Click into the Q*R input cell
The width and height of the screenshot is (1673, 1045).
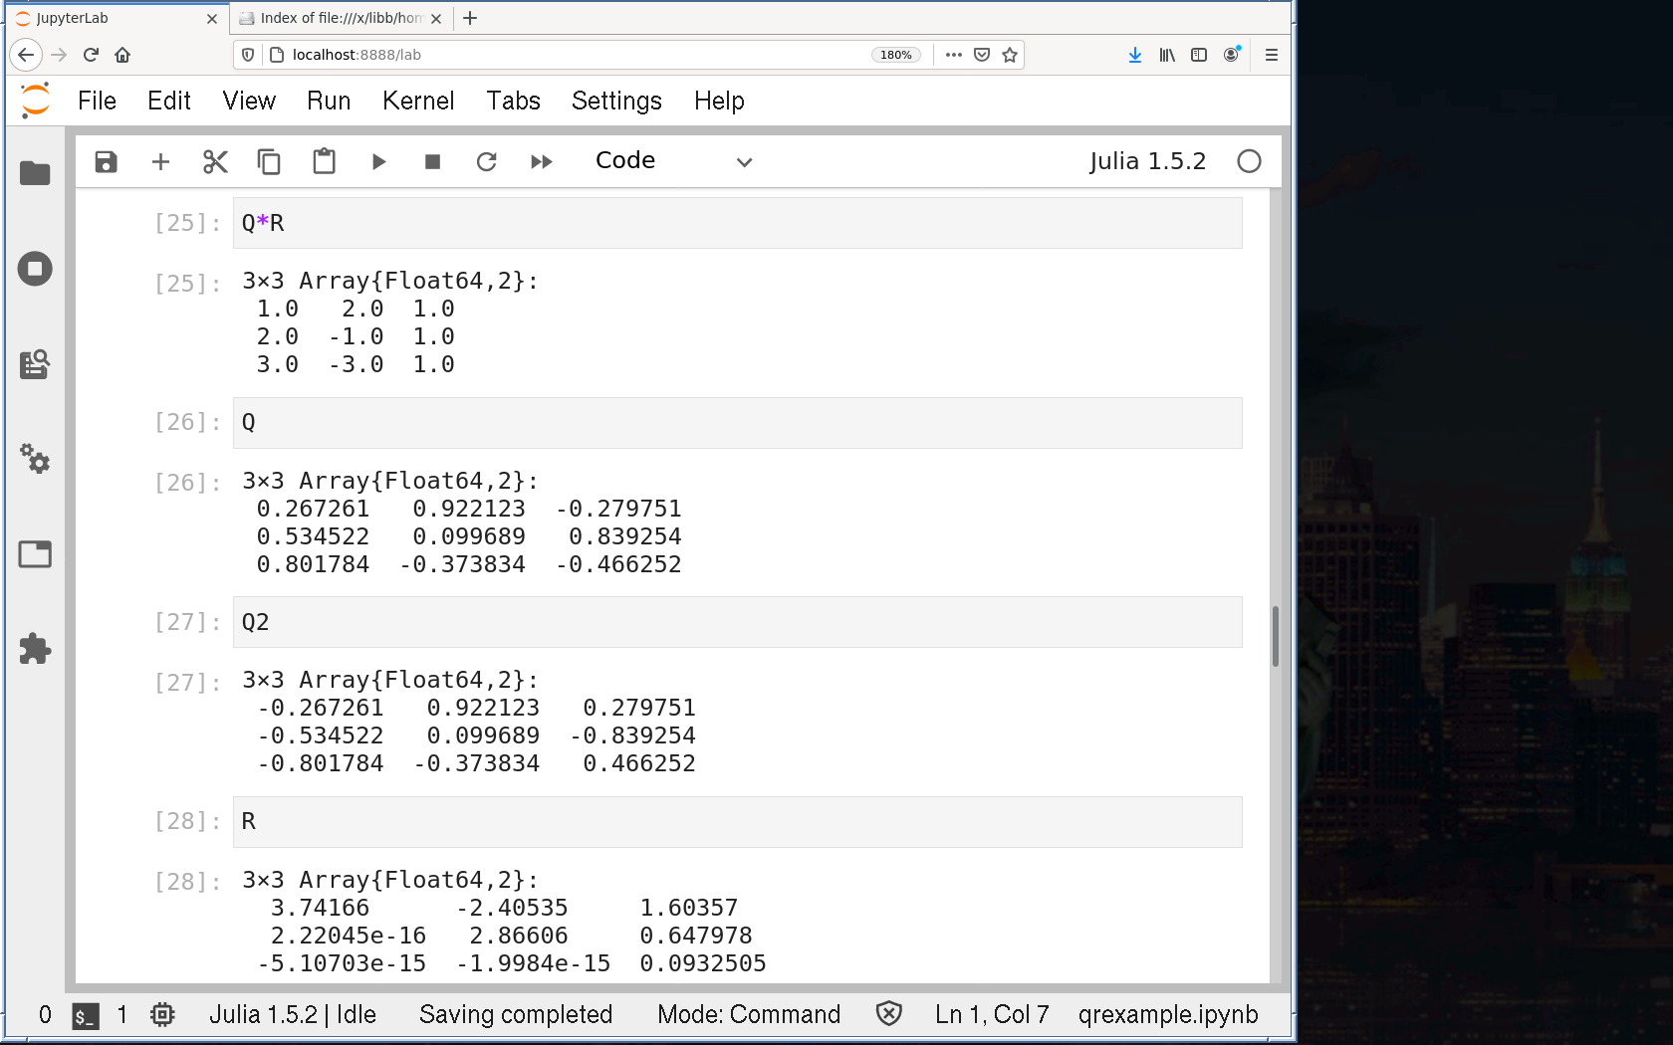[x=737, y=223]
